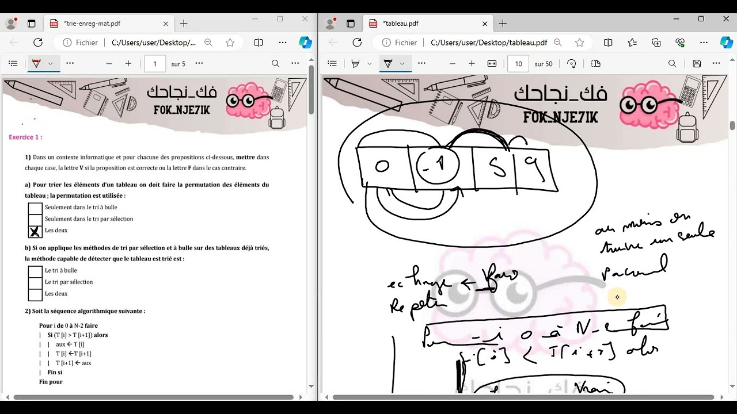Toggle split screen in tableau window
Viewport: 737px width, 414px height.
tap(608, 43)
